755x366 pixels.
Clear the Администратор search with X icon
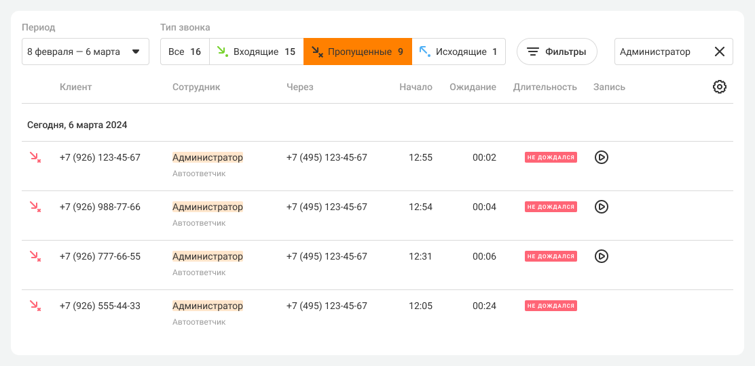click(x=719, y=52)
